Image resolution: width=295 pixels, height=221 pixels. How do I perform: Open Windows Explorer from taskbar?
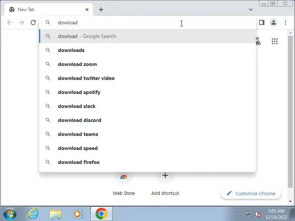point(56,214)
